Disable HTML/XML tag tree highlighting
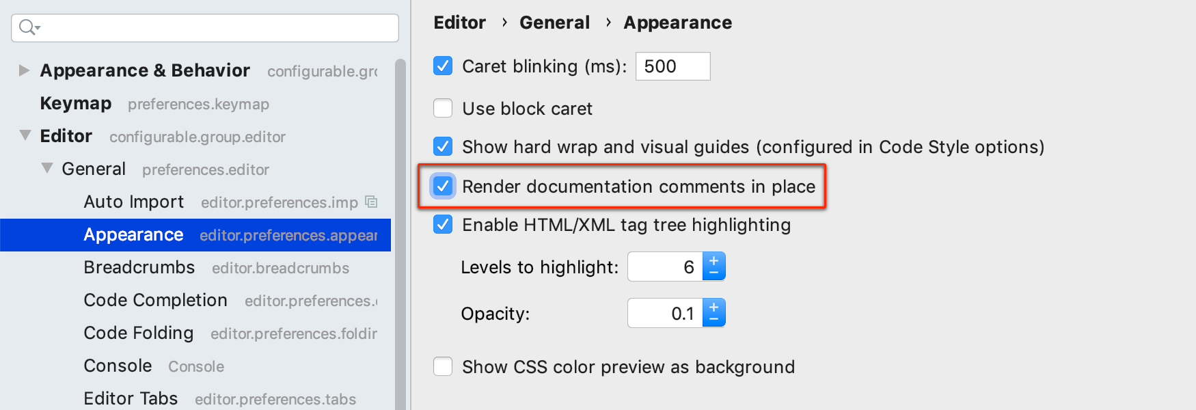1196x410 pixels. tap(443, 225)
